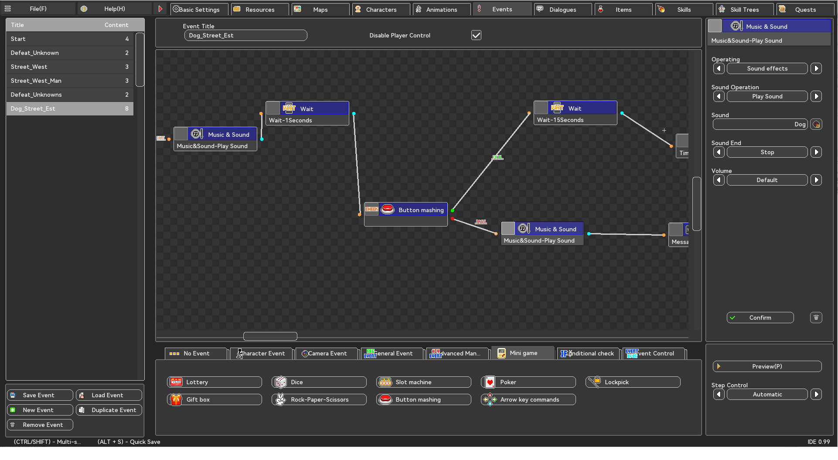The height and width of the screenshot is (460, 838).
Task: Click the trash delete icon beside Confirm
Action: [816, 318]
